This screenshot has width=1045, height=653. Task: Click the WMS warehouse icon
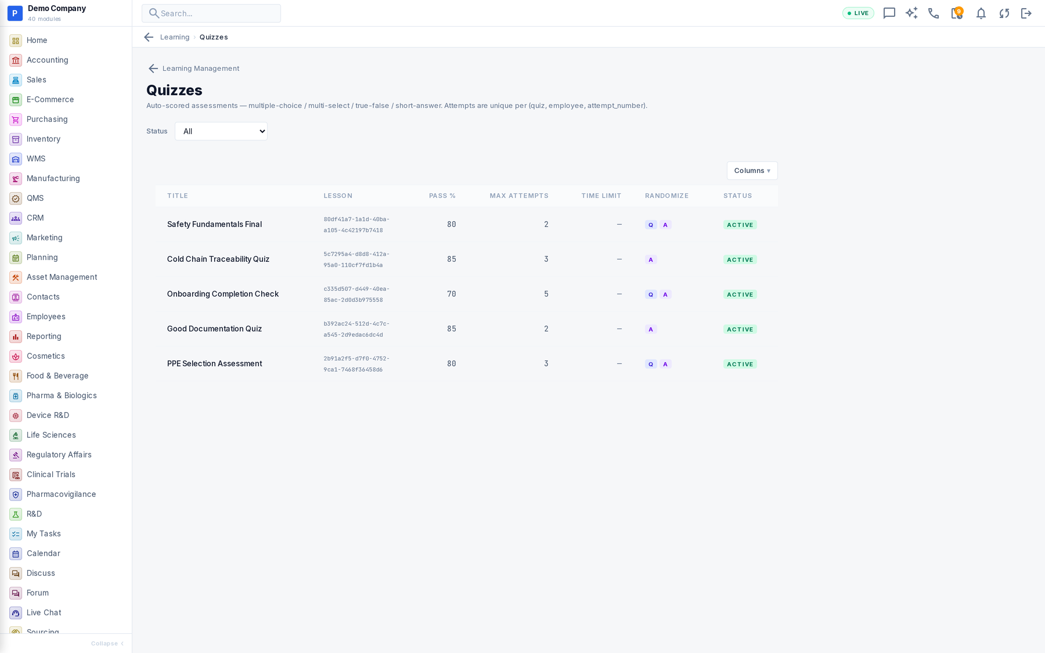(x=16, y=159)
